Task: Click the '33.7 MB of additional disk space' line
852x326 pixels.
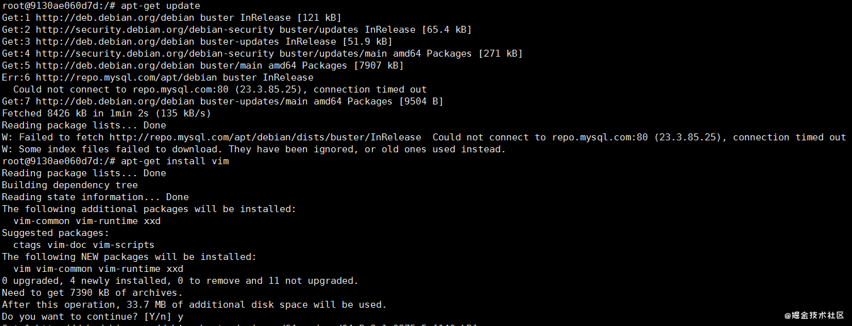Action: [x=194, y=305]
